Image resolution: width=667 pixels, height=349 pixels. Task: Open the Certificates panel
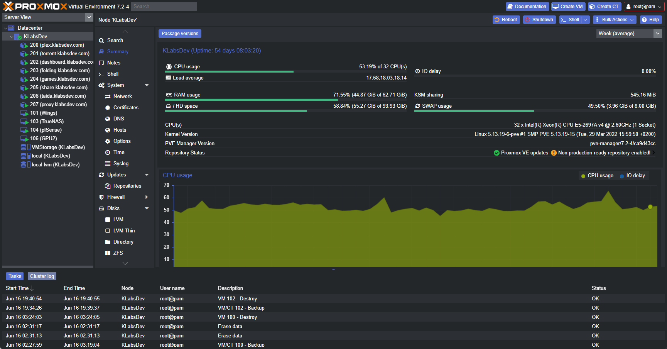tap(126, 107)
